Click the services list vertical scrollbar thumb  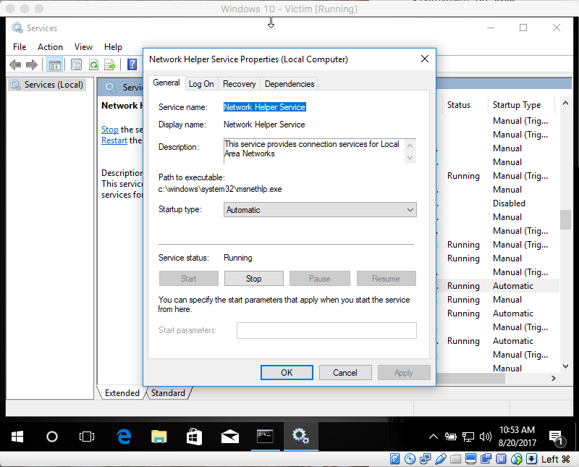coord(565,219)
